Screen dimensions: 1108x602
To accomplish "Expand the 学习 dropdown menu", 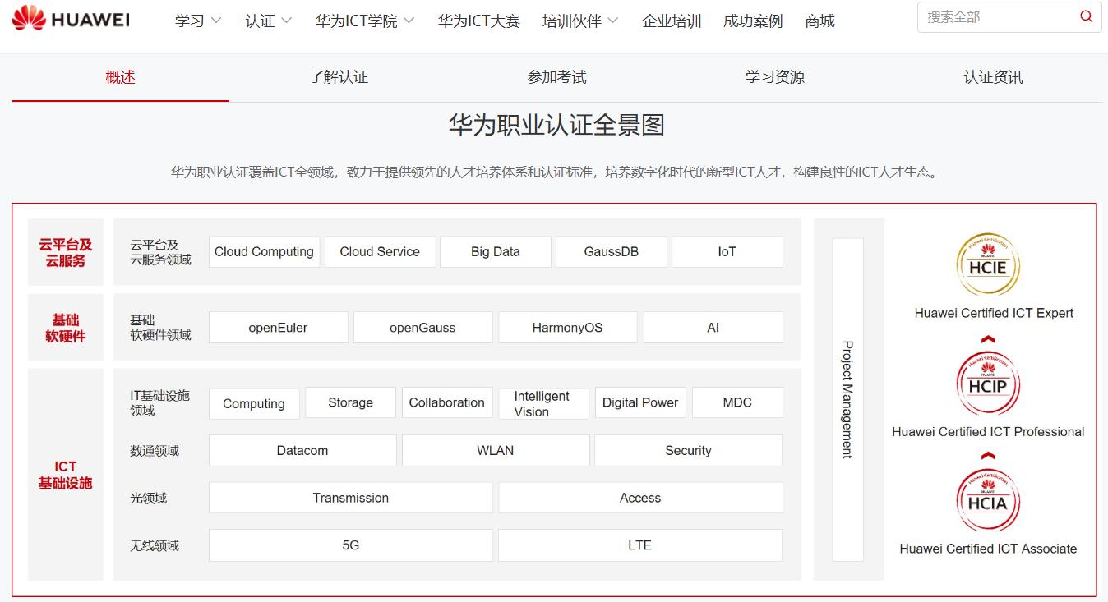I will point(198,21).
